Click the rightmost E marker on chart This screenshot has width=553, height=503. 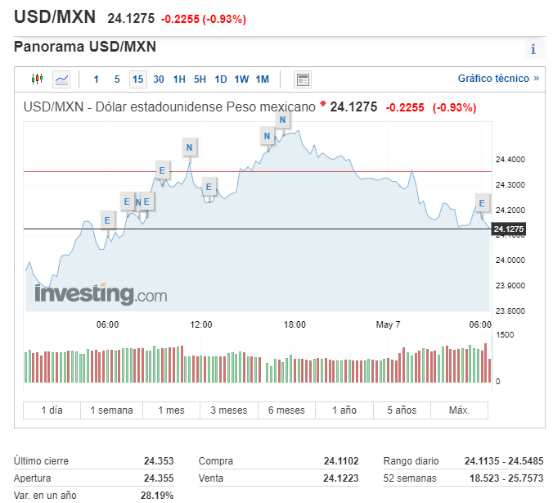482,202
